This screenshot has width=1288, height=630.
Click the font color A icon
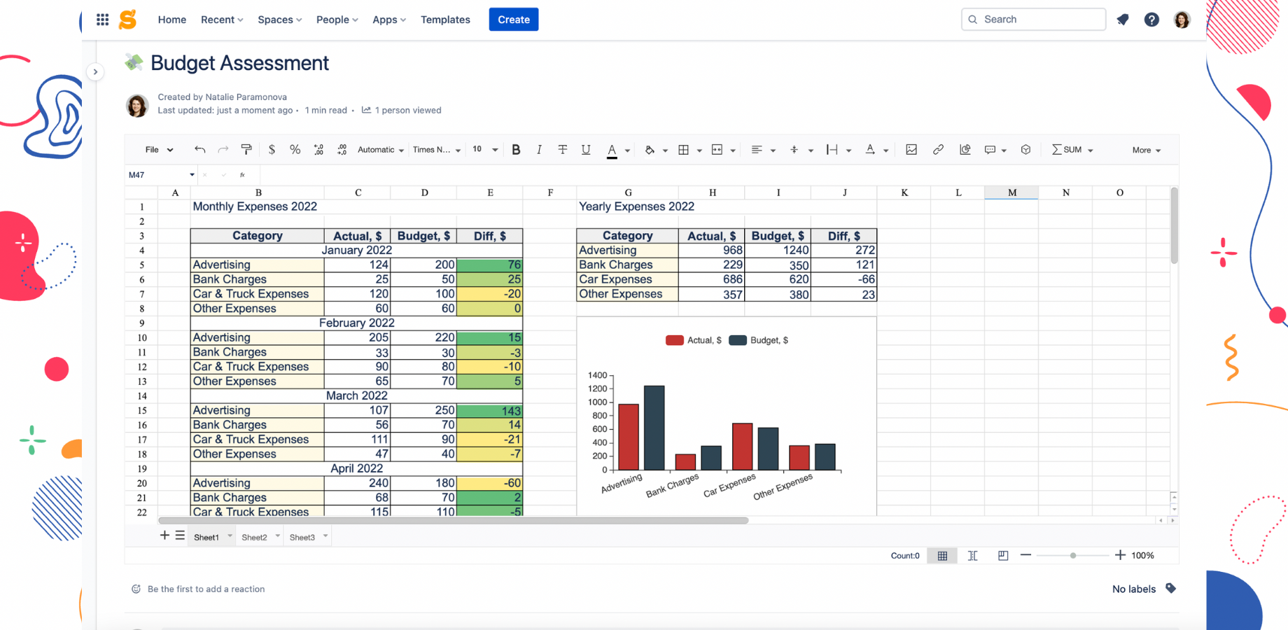point(612,150)
